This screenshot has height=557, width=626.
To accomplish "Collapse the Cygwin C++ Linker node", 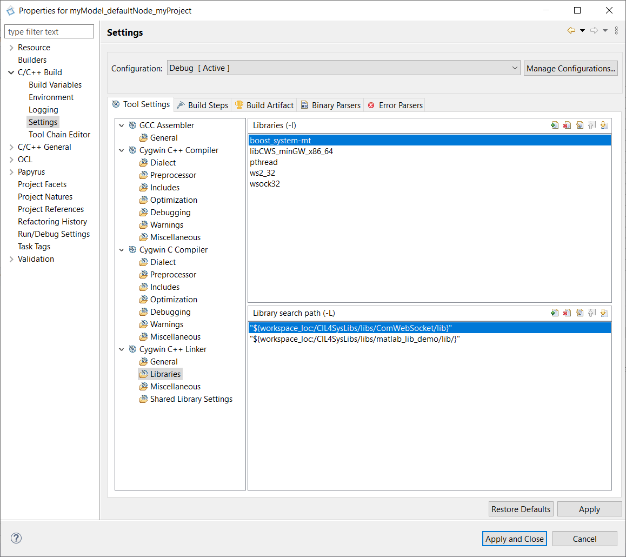I will pos(122,349).
